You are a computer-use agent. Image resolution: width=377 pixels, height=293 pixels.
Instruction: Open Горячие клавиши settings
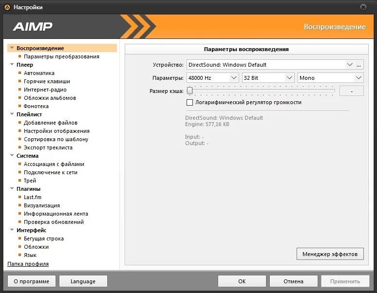(x=47, y=81)
